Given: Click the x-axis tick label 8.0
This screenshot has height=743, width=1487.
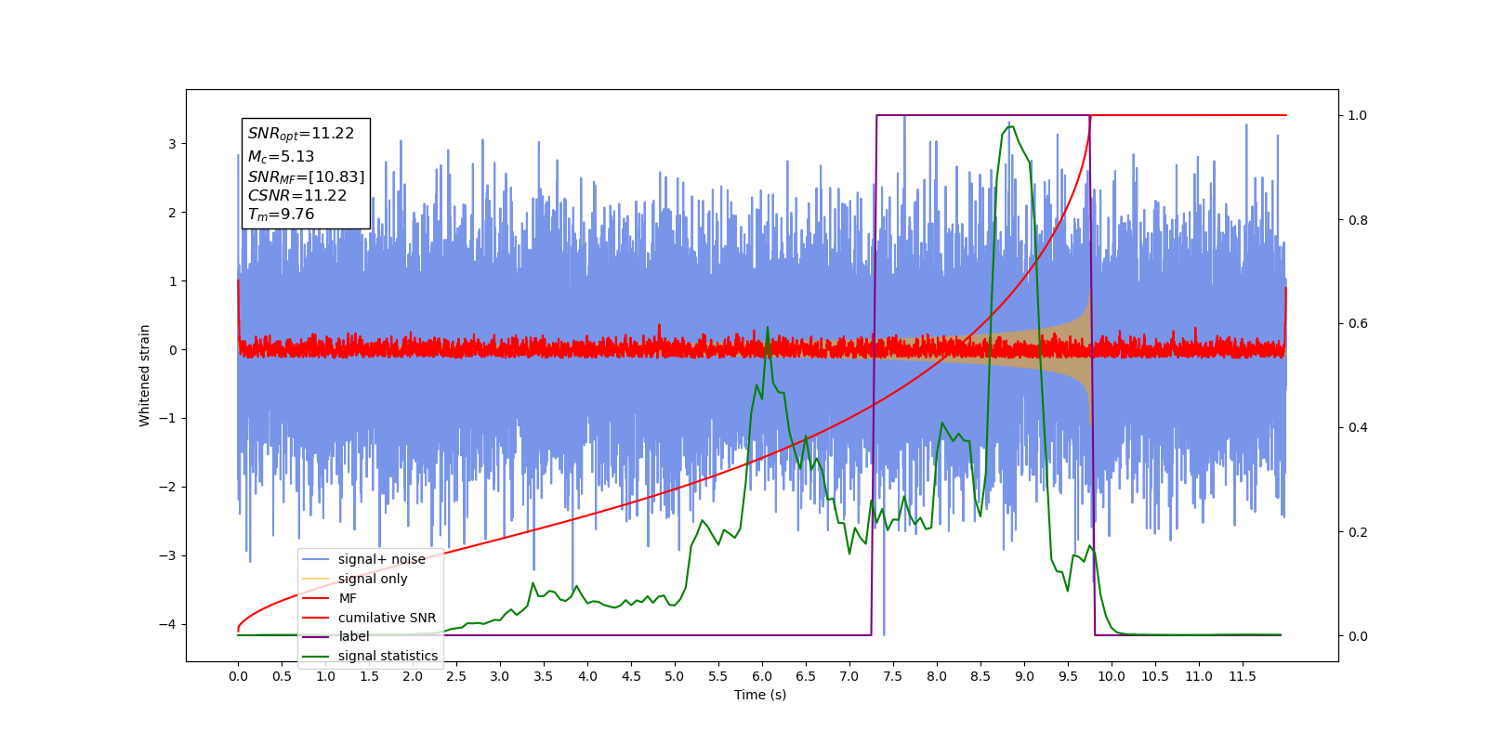Looking at the screenshot, I should point(937,676).
